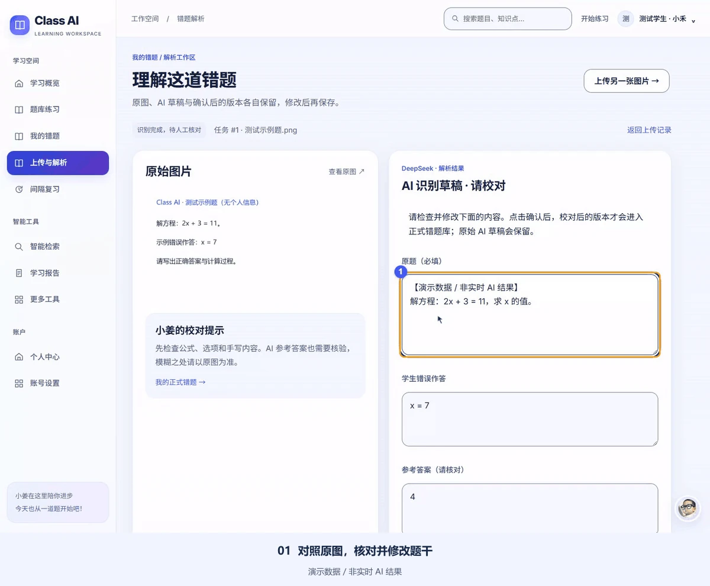Open the floating assistant avatar
The height and width of the screenshot is (586, 710).
688,508
